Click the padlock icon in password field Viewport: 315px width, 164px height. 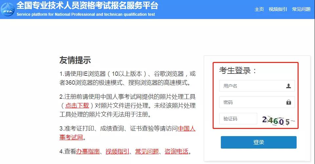coord(289,102)
